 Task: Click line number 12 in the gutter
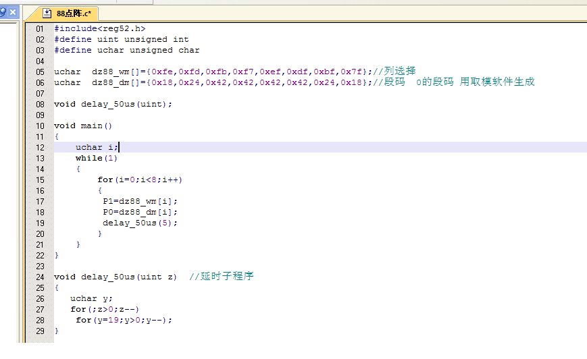tap(40, 148)
